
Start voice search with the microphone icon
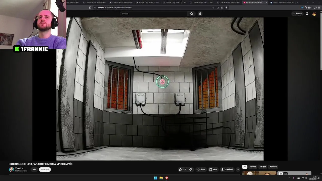200,14
